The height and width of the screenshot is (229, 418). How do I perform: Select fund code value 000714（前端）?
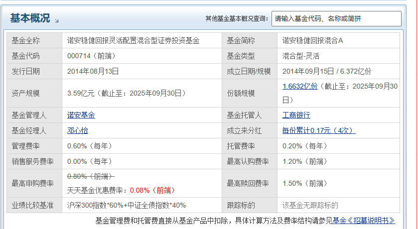[x=92, y=56]
